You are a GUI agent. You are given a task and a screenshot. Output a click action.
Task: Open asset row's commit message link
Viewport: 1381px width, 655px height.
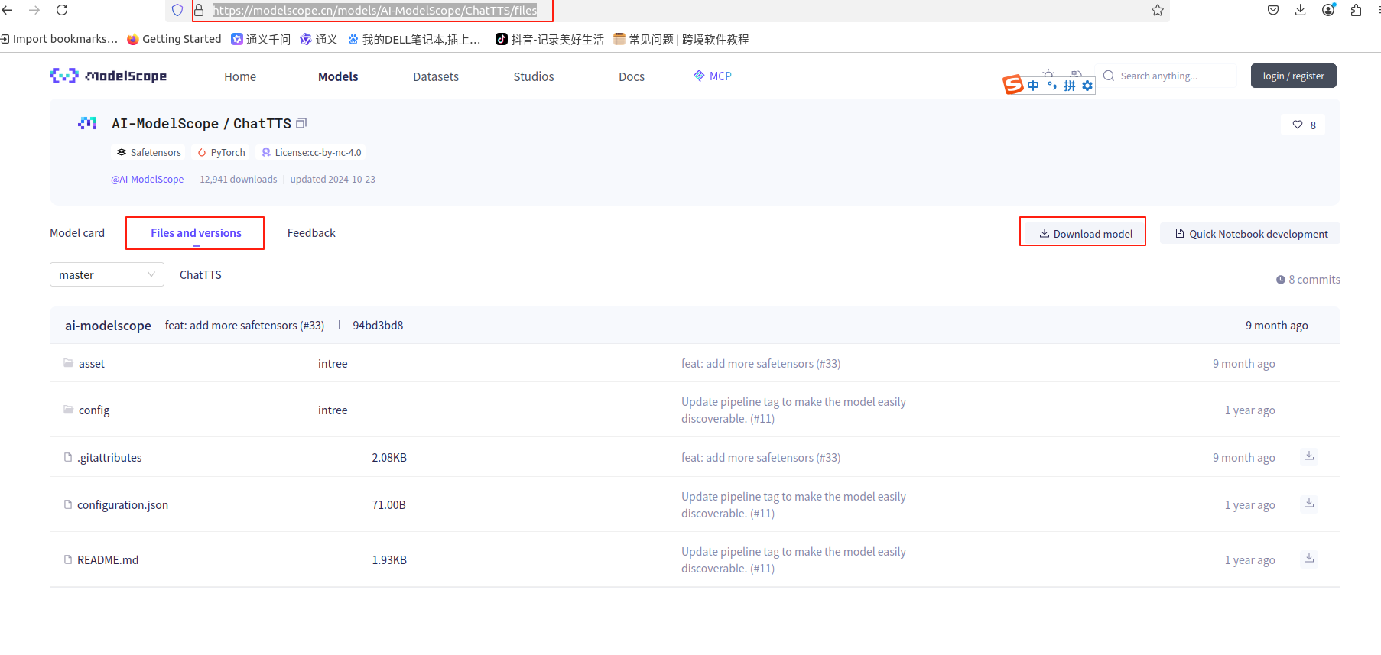[x=761, y=364]
